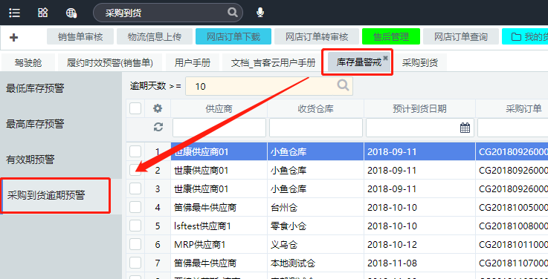This screenshot has height=279, width=548.
Task: Click the 零食小仓 warehouse cell
Action: click(315, 226)
